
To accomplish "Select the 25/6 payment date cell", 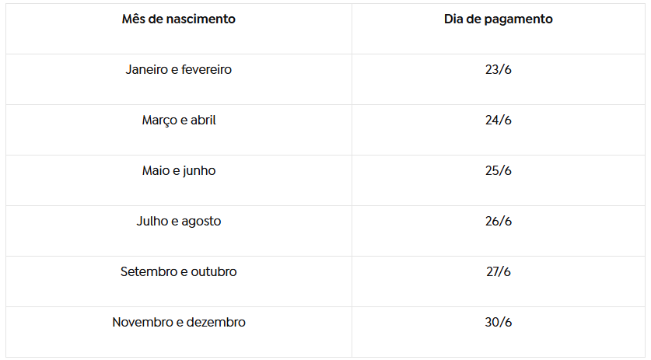I will (x=498, y=171).
